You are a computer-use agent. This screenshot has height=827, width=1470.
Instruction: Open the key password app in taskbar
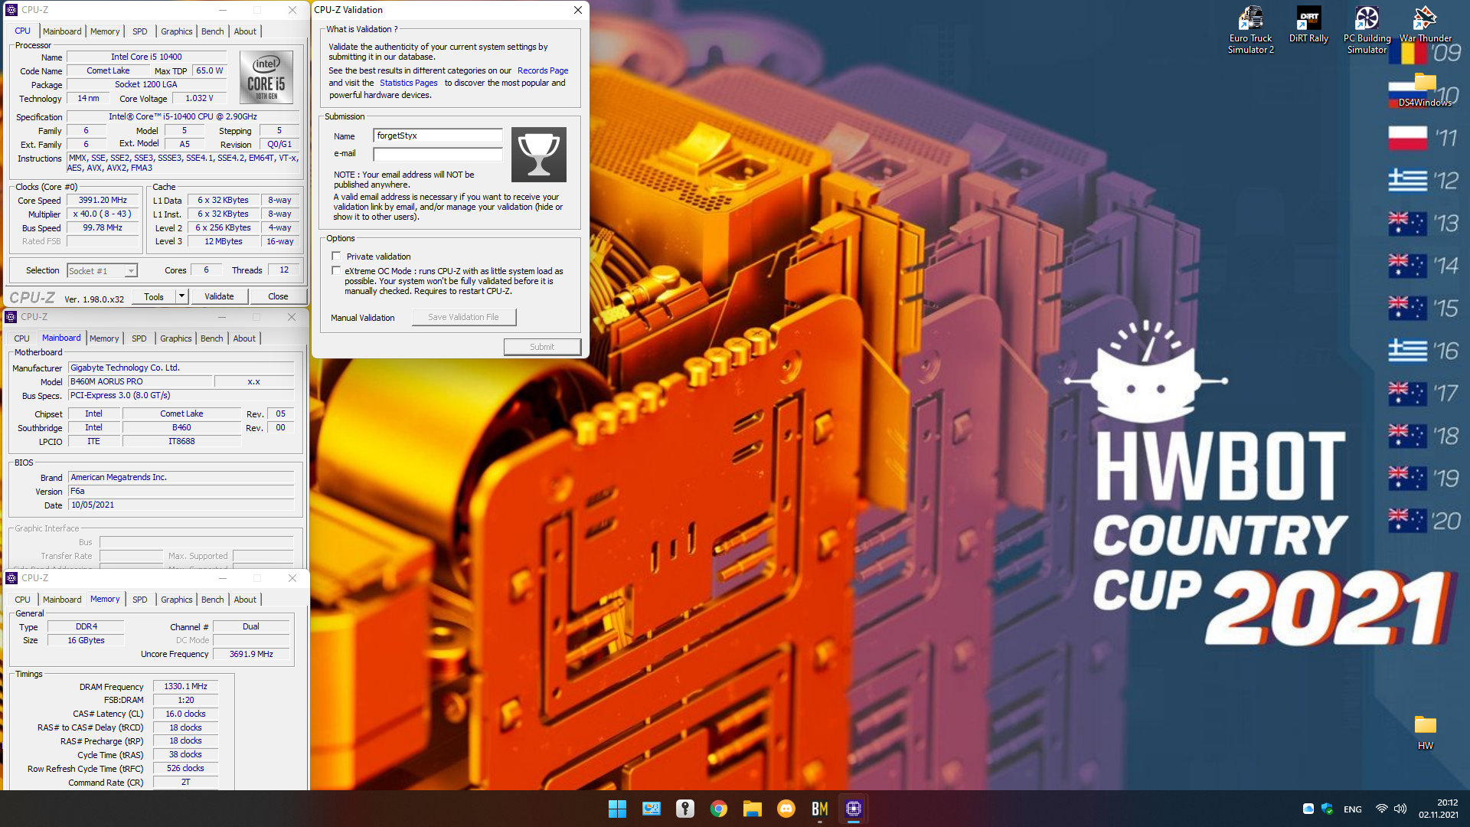(x=684, y=809)
